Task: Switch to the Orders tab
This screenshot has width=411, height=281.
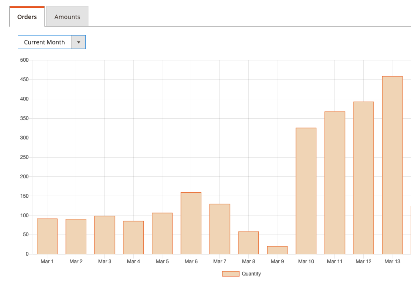Action: coord(27,17)
